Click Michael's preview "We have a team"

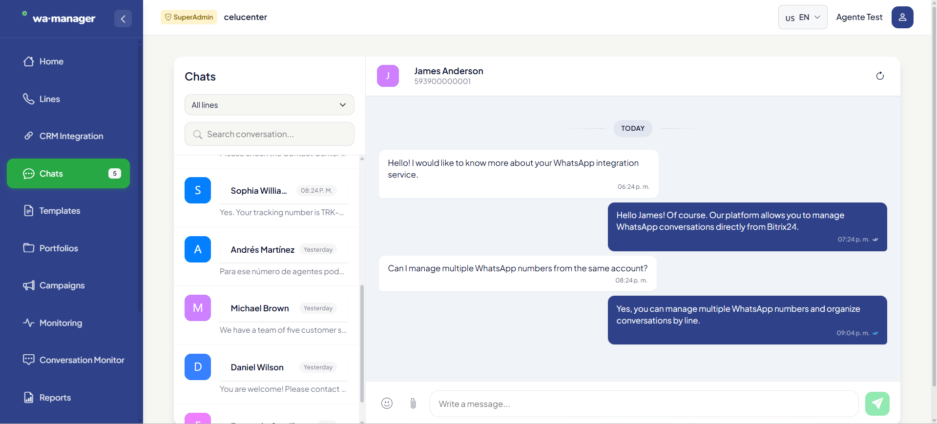coord(283,330)
